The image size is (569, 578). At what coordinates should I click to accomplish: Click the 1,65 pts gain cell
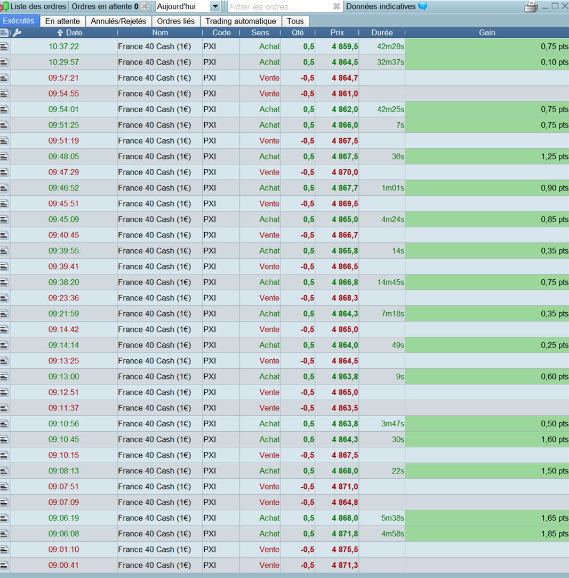[487, 518]
